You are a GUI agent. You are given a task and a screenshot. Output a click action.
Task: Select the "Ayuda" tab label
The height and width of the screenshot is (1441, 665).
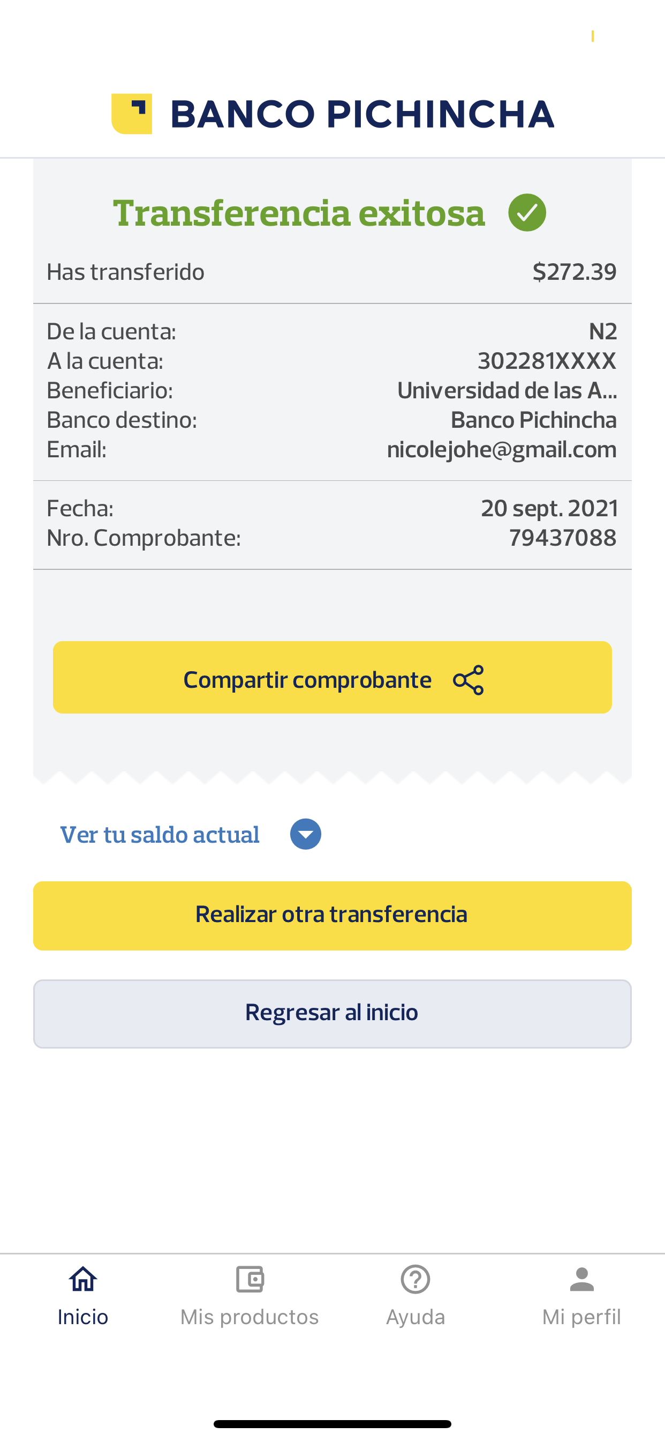tap(415, 1317)
